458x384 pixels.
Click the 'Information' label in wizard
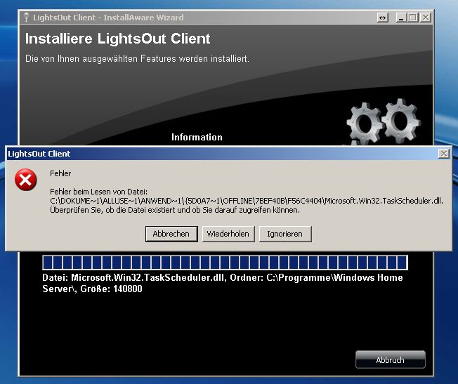click(x=197, y=138)
